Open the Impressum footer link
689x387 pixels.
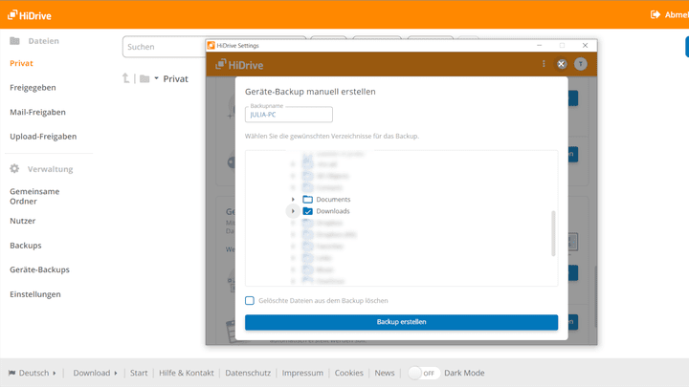302,373
